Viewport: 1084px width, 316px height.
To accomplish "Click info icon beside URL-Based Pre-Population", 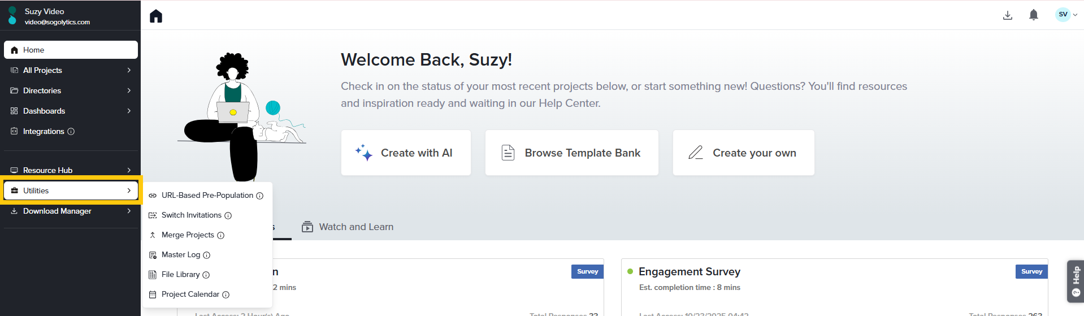I will point(260,196).
